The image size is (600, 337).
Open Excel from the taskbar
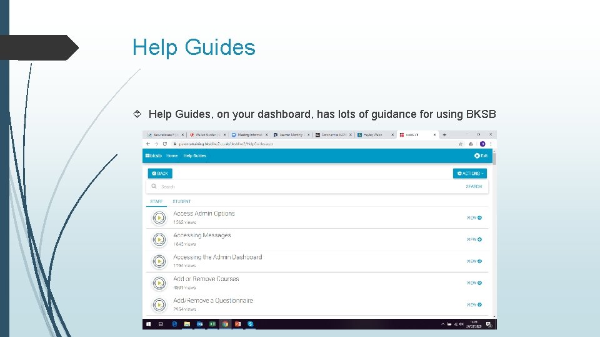pos(212,324)
